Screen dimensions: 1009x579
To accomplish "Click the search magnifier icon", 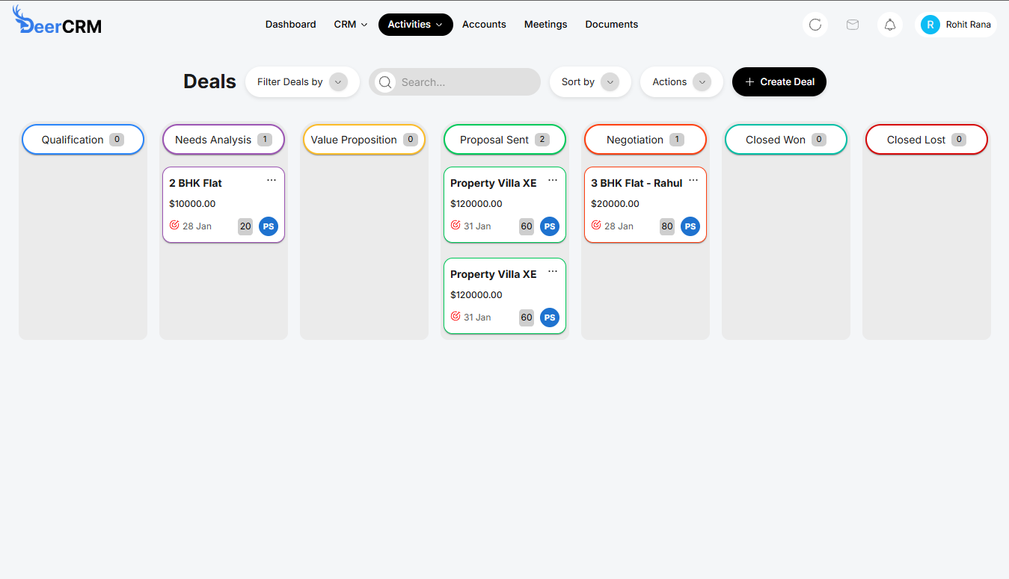I will coord(384,82).
